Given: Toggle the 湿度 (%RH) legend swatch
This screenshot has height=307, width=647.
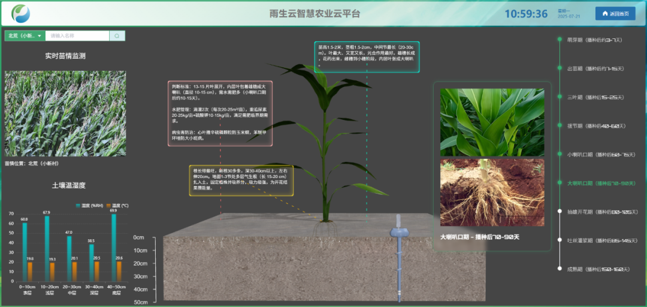Looking at the screenshot, I should point(78,205).
